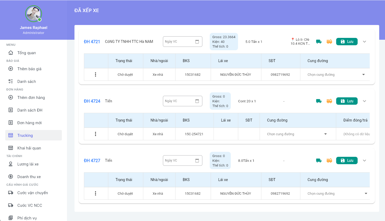
Task: Click Ngày VC date field for ĐH 4721
Action: click(179, 42)
